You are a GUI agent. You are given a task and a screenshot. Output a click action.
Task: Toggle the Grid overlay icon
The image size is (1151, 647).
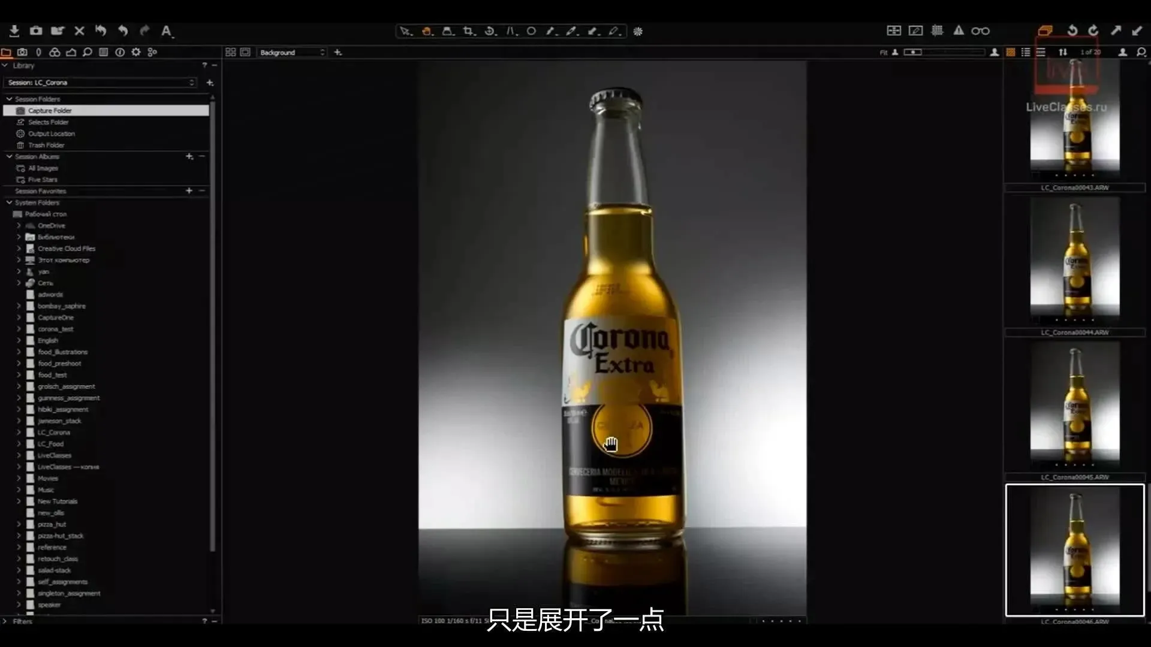click(x=937, y=31)
